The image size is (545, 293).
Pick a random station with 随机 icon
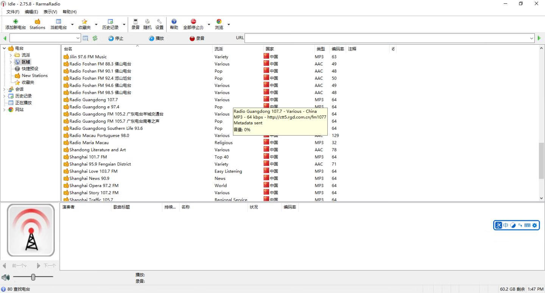point(147,22)
